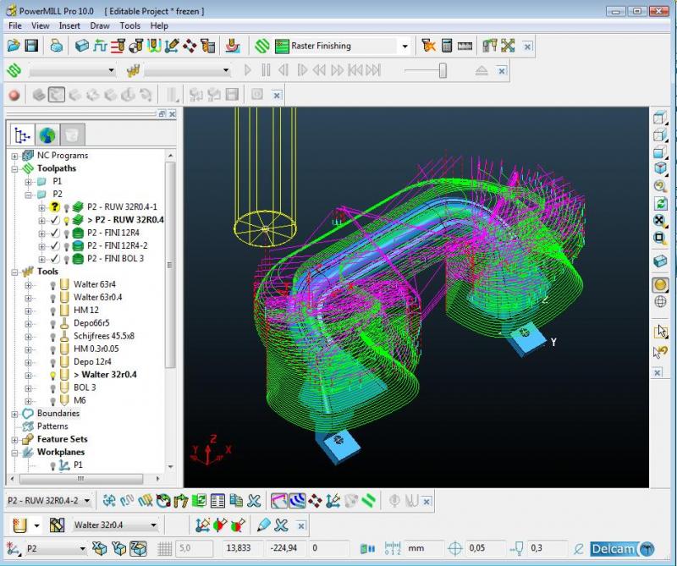Select the ISO view cube icon
Image resolution: width=677 pixels, height=566 pixels.
click(660, 168)
